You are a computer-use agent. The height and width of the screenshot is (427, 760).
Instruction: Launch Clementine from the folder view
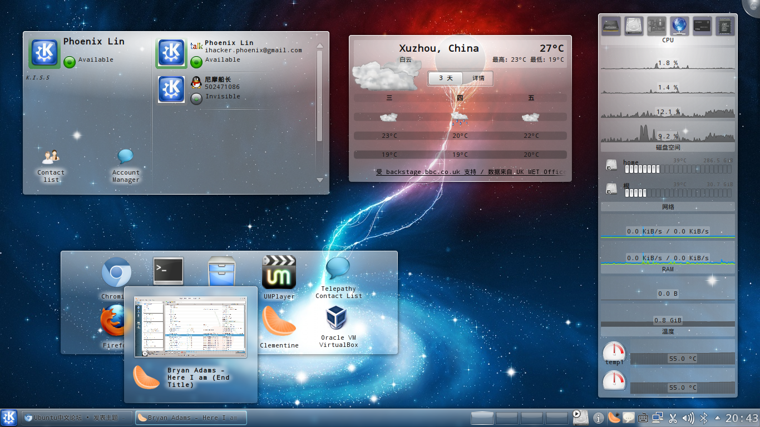pos(279,321)
